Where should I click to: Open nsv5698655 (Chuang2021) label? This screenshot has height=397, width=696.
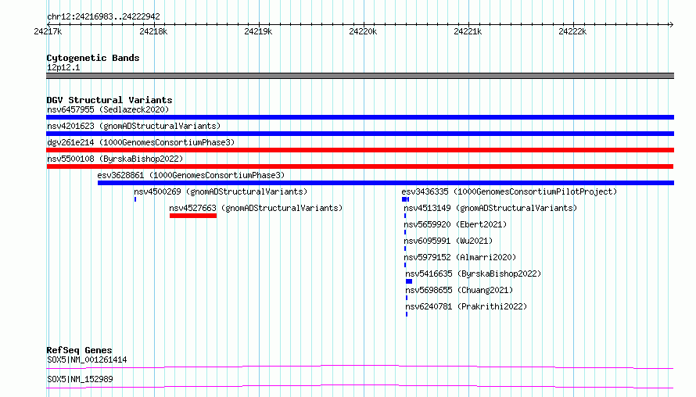pos(459,290)
